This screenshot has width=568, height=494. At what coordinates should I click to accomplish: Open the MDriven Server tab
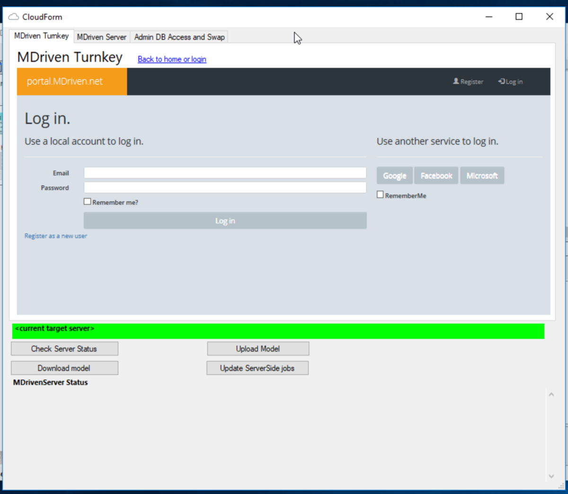click(x=102, y=37)
